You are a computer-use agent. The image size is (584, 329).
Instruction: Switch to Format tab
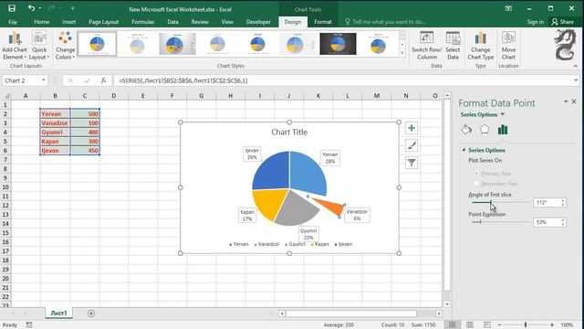click(322, 22)
